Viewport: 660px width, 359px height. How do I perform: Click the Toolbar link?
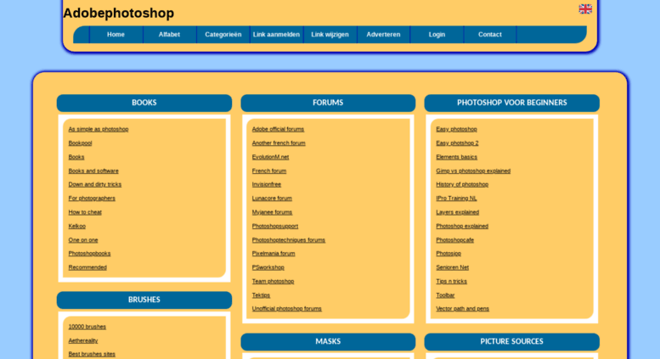click(445, 295)
